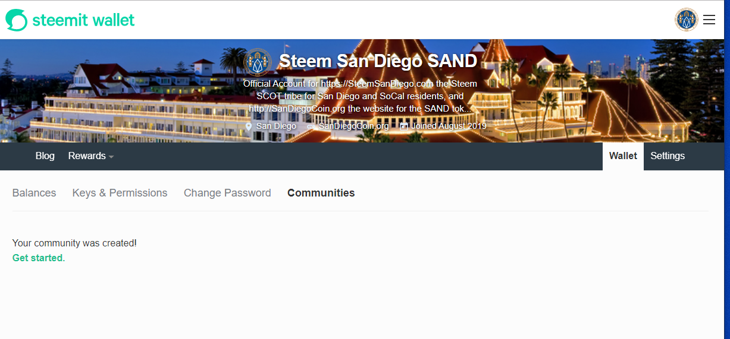Click the profile badge beside Steem San Diego SAND
The height and width of the screenshot is (339, 730).
[258, 62]
